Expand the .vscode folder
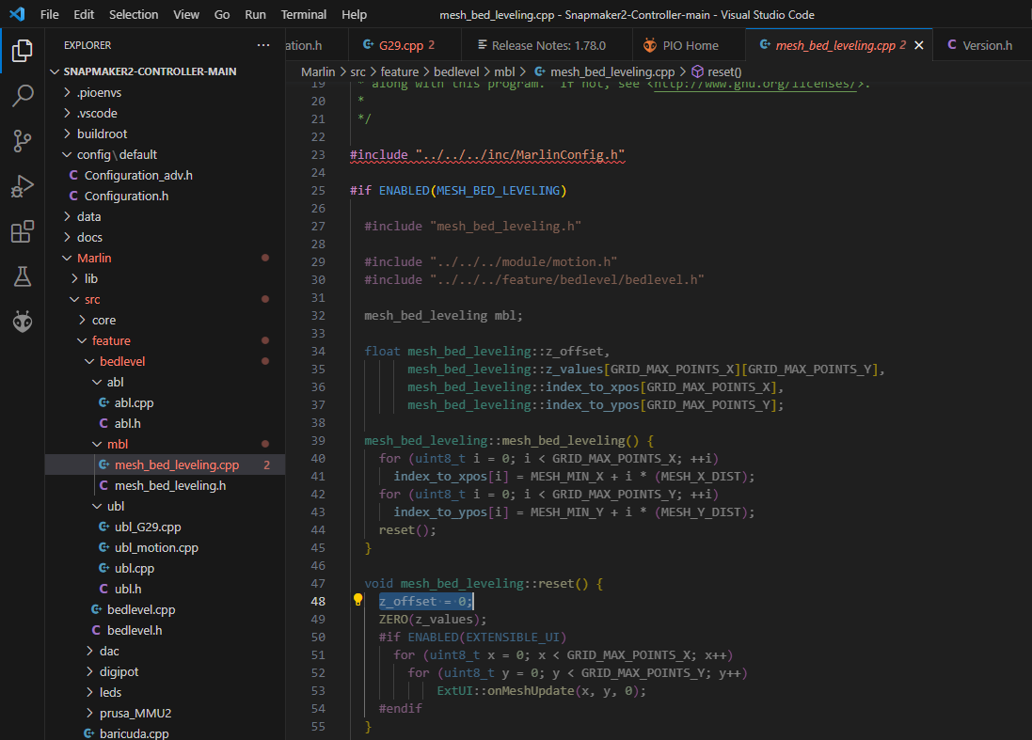 [67, 113]
